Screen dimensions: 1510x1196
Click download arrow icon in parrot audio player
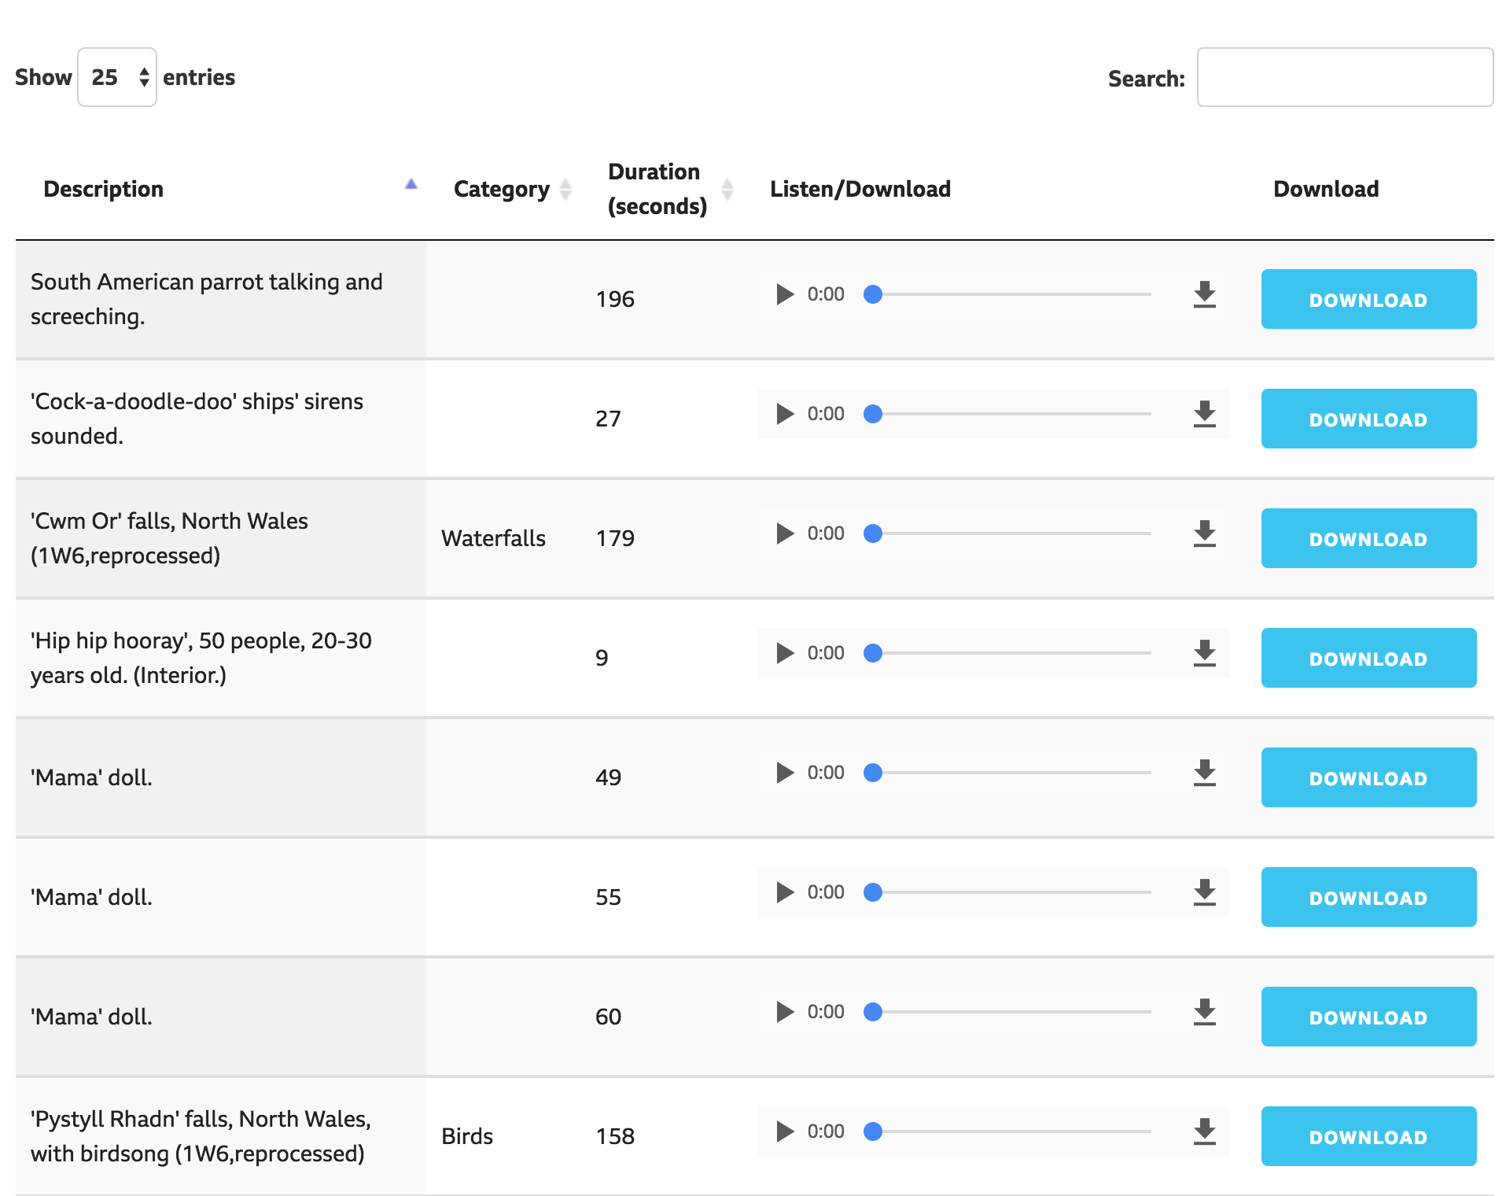pos(1204,294)
